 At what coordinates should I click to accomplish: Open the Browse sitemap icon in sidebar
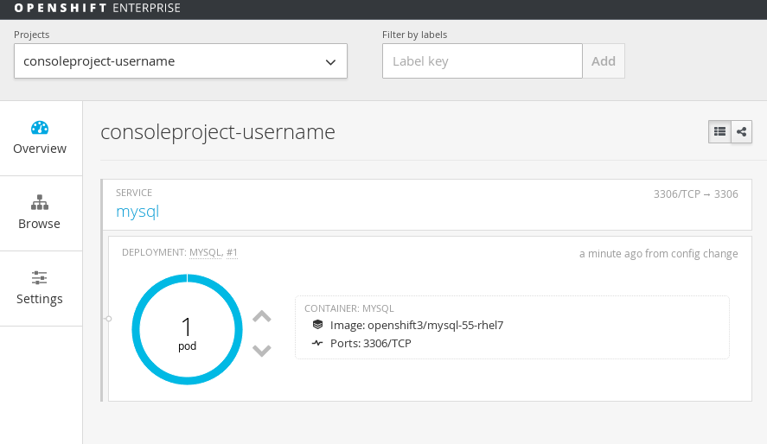click(40, 202)
